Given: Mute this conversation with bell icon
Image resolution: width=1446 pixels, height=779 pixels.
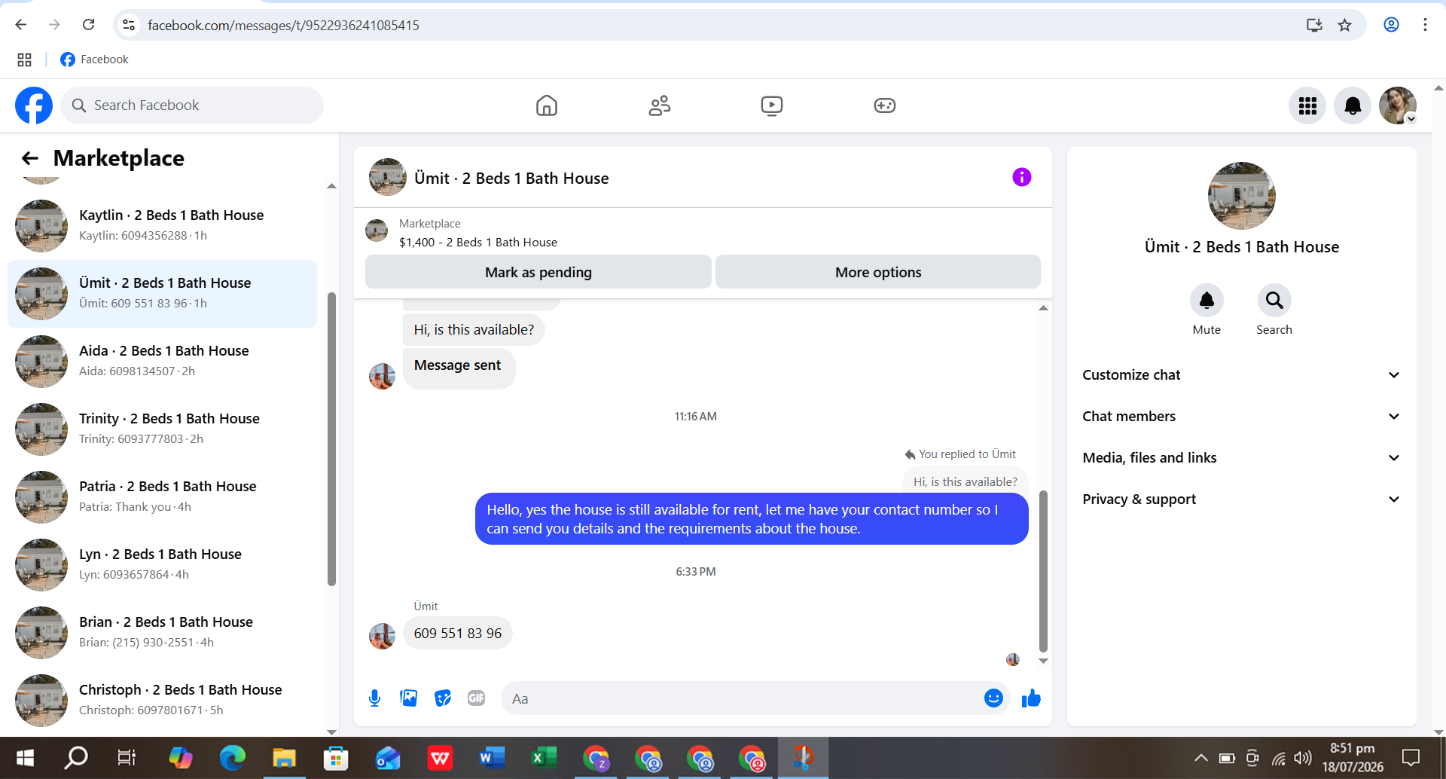Looking at the screenshot, I should click(1207, 301).
